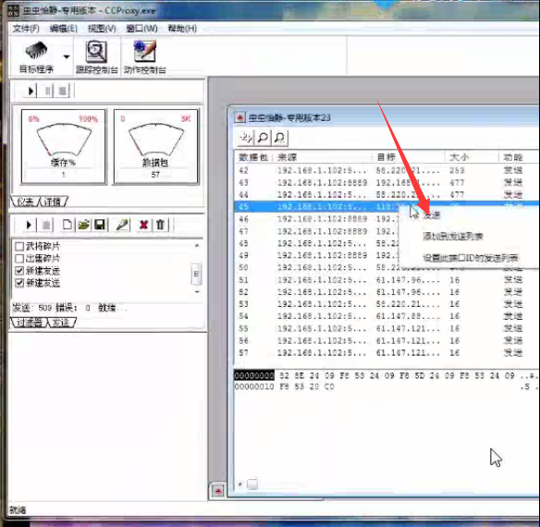Expand the 目标程序 dropdown arrow
Viewport: 540px width, 527px height.
tap(67, 56)
